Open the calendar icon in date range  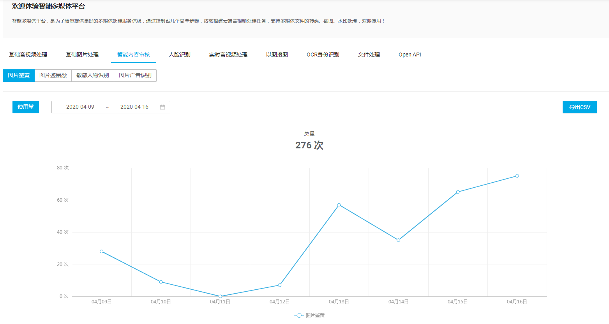(x=162, y=107)
